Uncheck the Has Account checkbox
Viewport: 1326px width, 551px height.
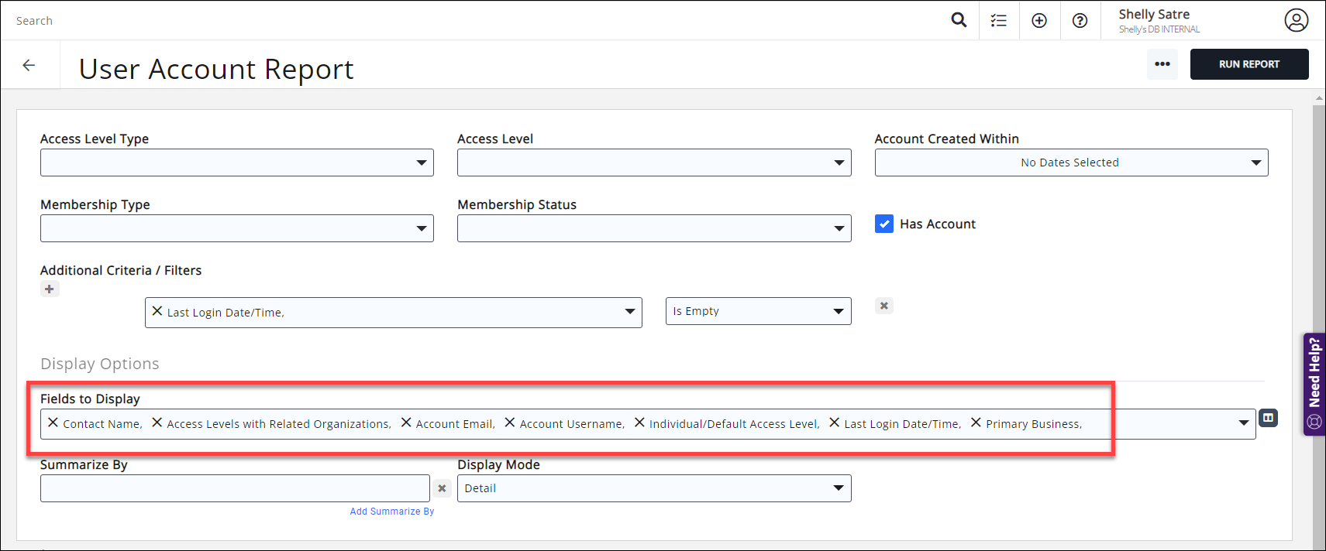click(883, 224)
